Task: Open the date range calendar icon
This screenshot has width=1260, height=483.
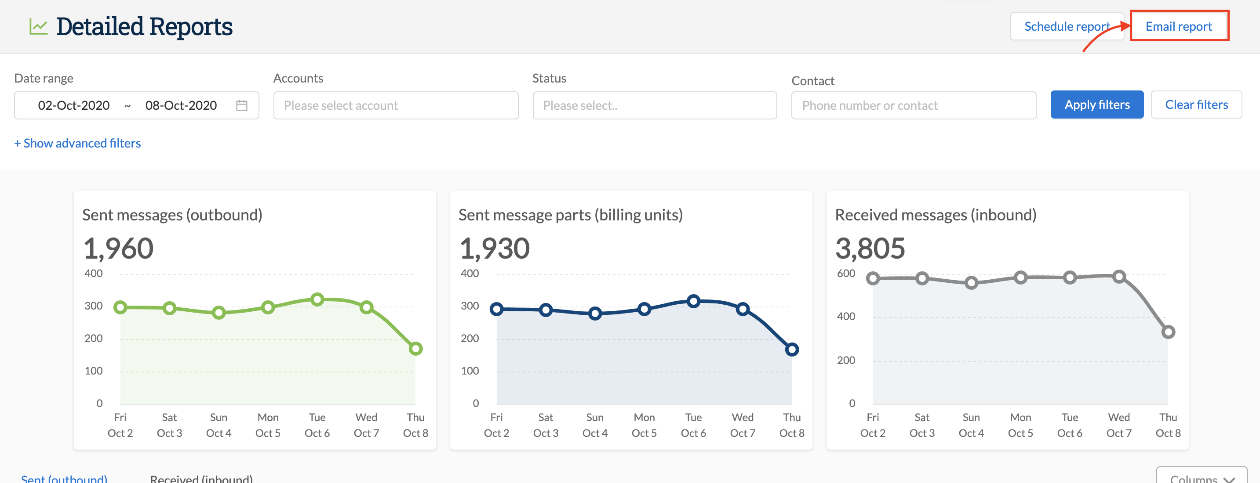Action: tap(242, 105)
